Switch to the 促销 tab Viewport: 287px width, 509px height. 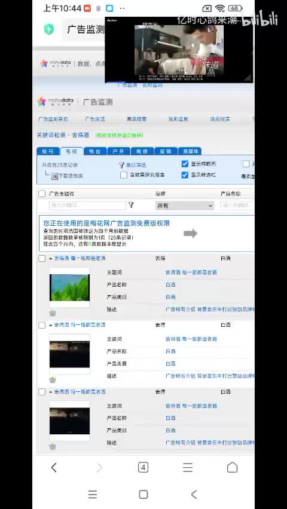coord(166,151)
